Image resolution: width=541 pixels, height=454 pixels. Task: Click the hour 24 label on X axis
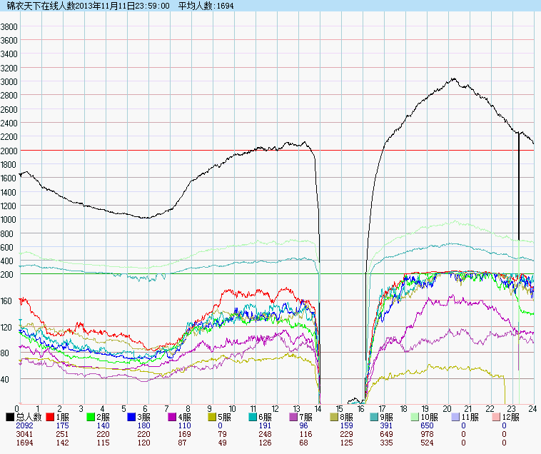click(532, 408)
